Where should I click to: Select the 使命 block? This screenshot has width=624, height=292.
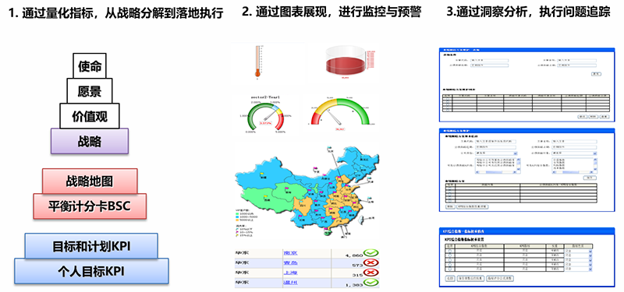[x=90, y=66]
